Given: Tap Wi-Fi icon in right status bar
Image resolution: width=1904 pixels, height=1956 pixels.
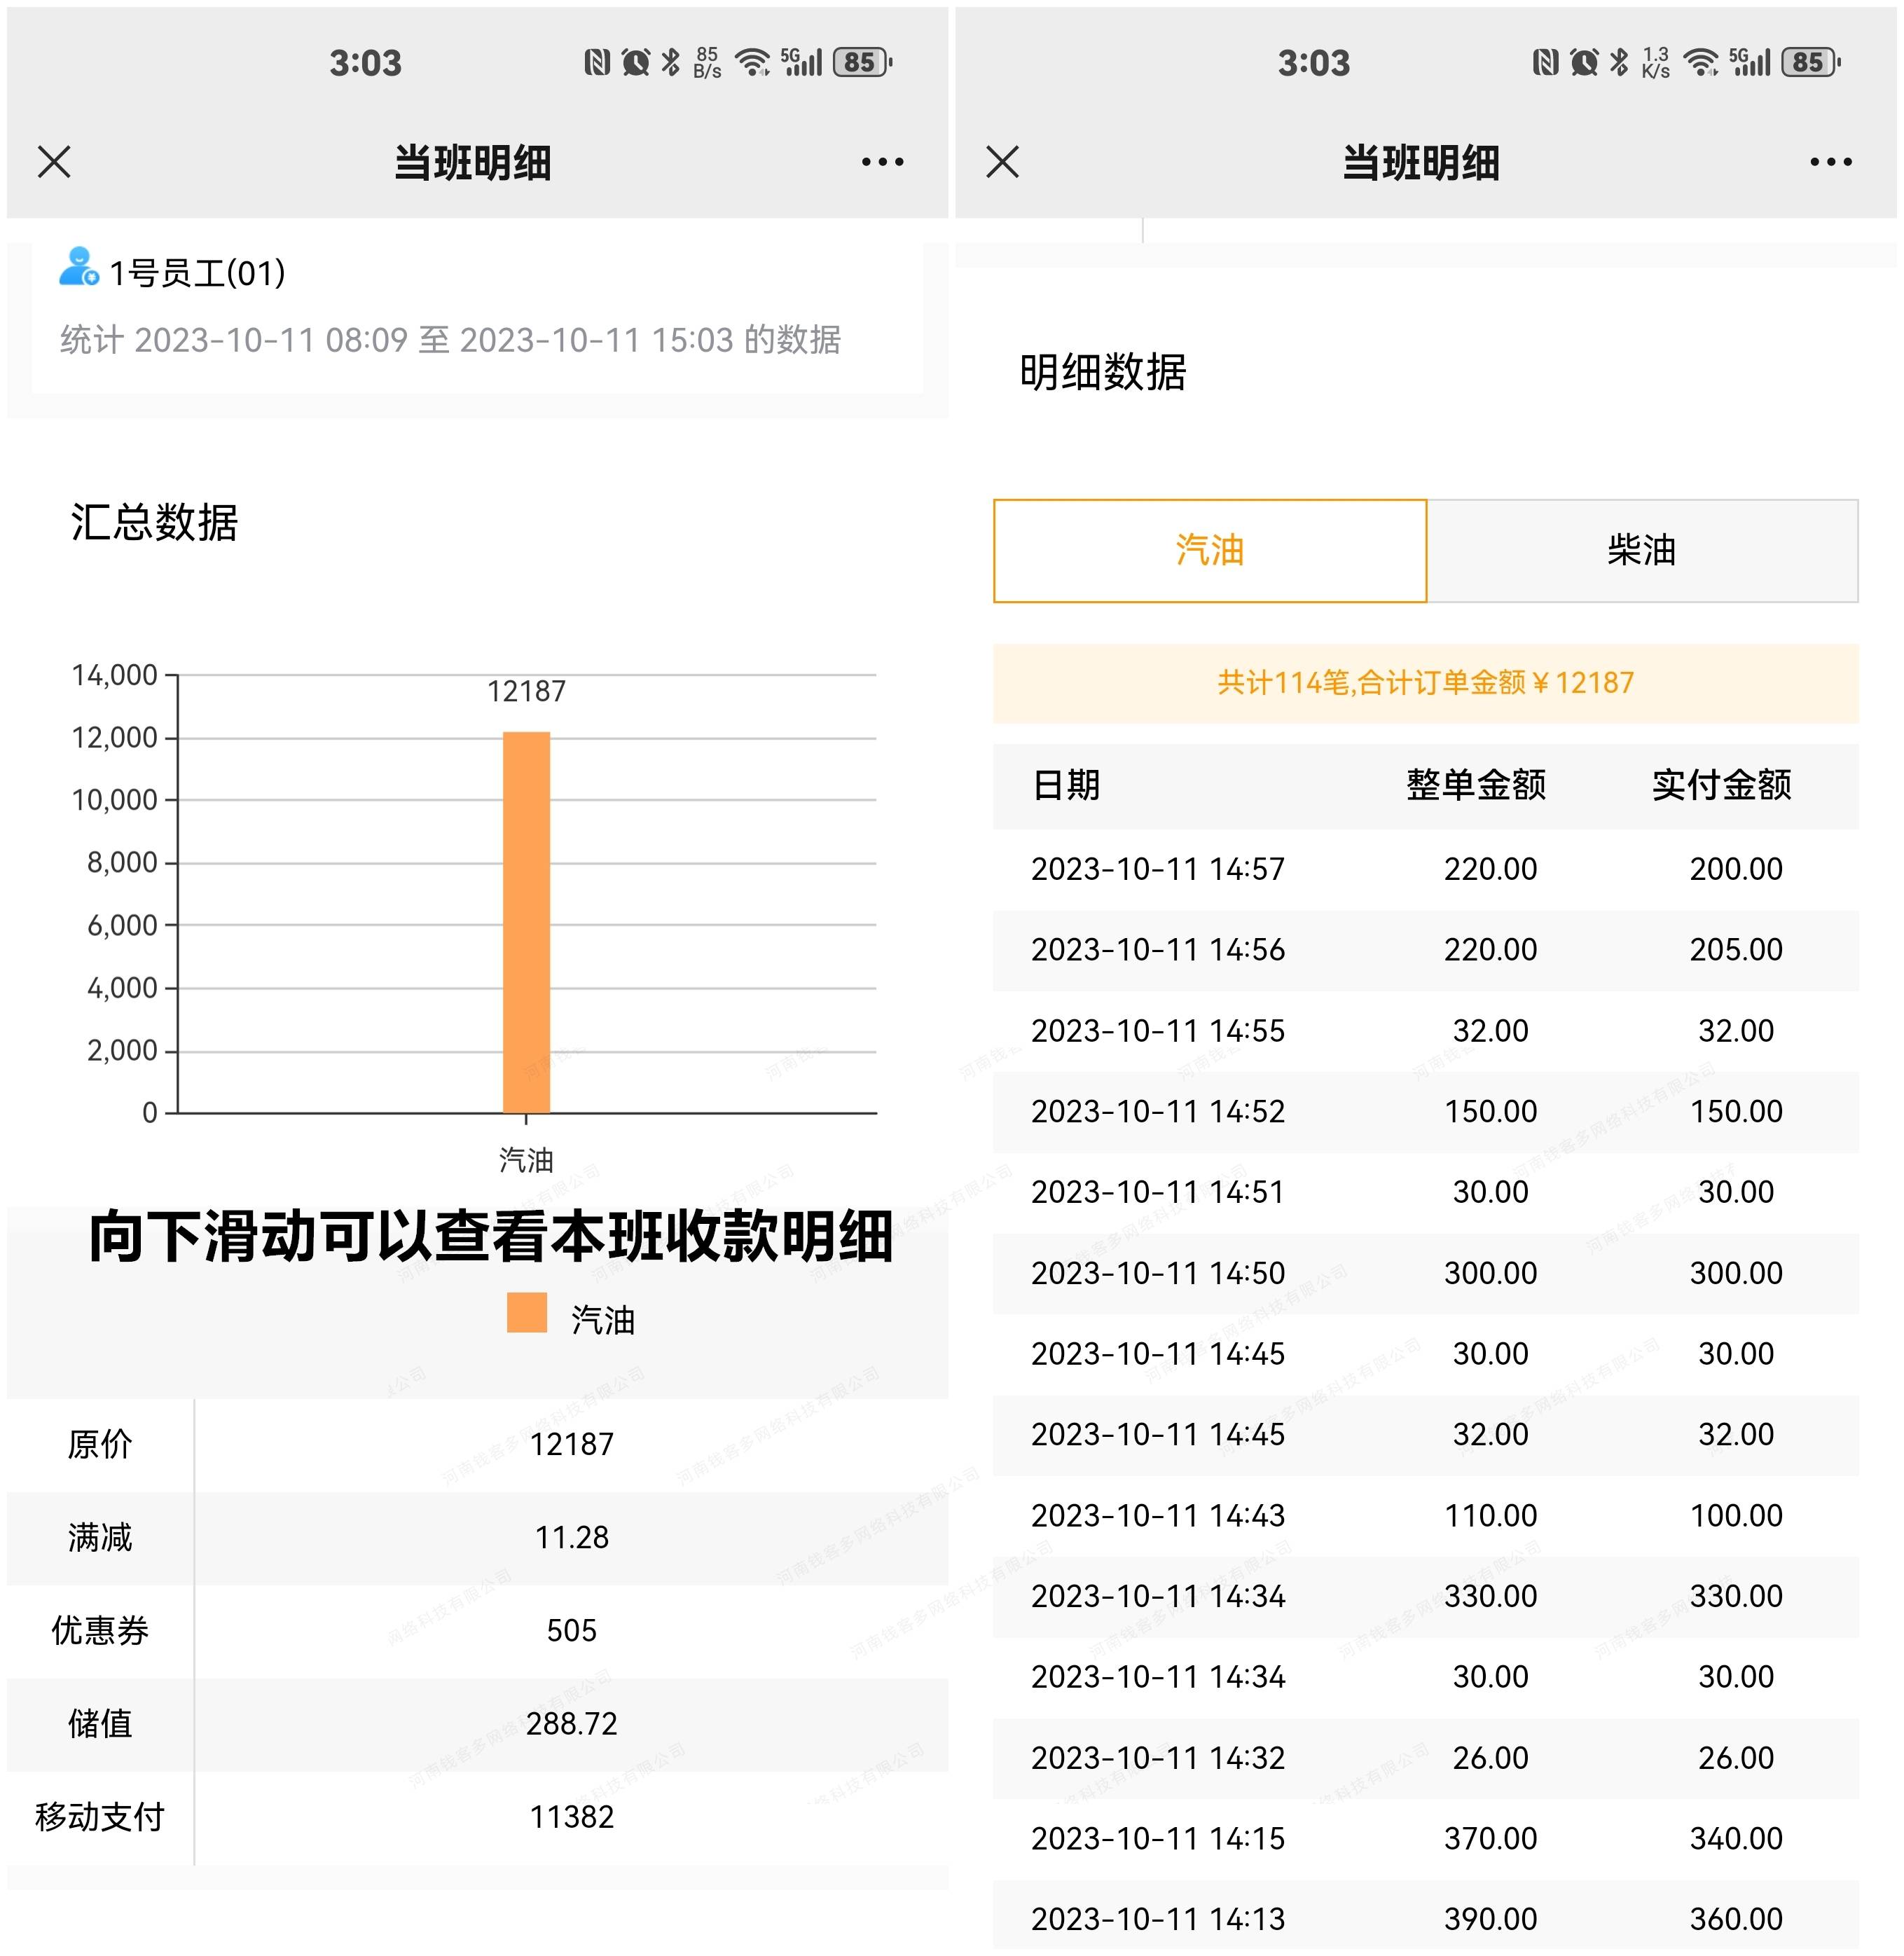Looking at the screenshot, I should [x=1701, y=63].
